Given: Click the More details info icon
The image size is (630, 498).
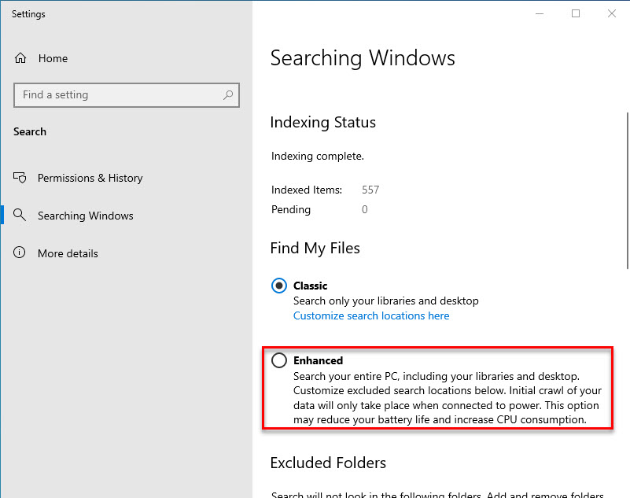Looking at the screenshot, I should 20,253.
